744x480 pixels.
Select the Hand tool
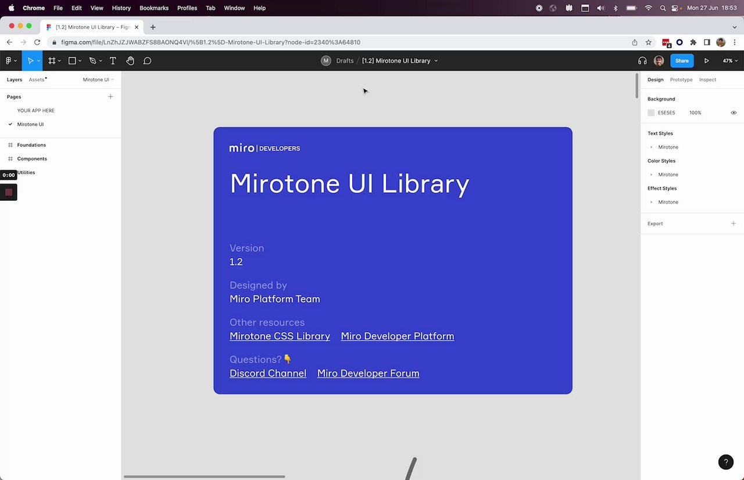coord(130,60)
